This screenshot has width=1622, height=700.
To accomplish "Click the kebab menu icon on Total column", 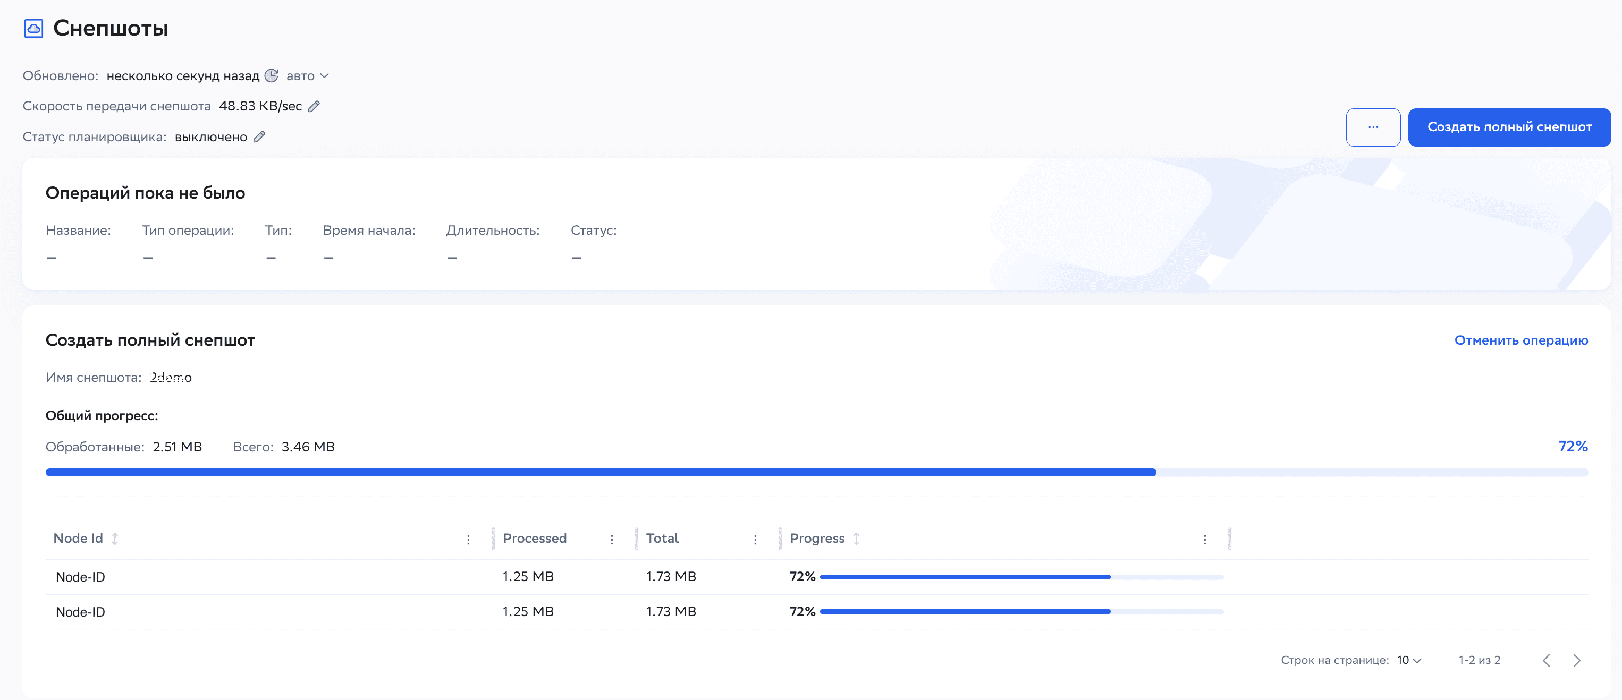I will (755, 539).
